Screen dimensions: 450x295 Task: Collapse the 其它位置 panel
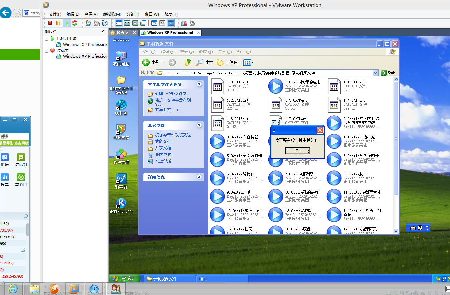point(199,125)
